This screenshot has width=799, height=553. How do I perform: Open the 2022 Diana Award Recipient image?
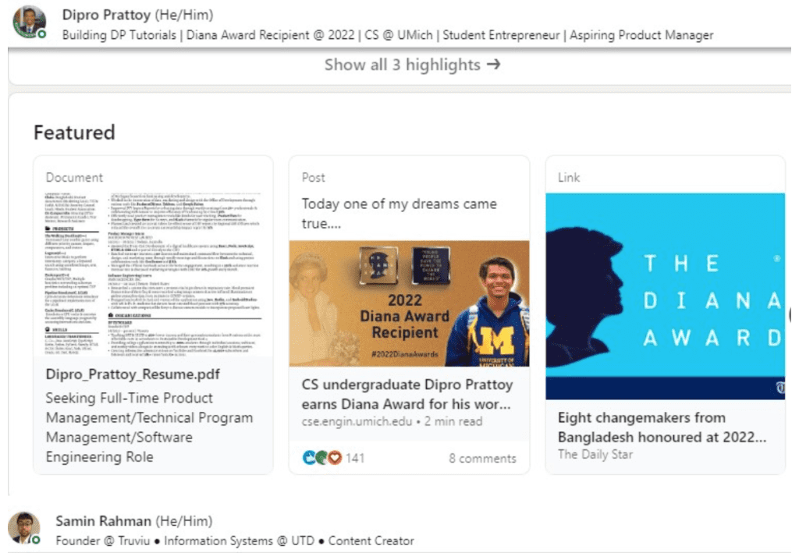409,303
